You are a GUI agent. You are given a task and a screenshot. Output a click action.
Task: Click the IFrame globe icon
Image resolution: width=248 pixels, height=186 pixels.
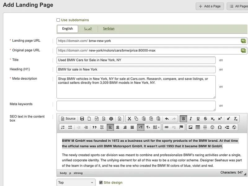click(234, 127)
